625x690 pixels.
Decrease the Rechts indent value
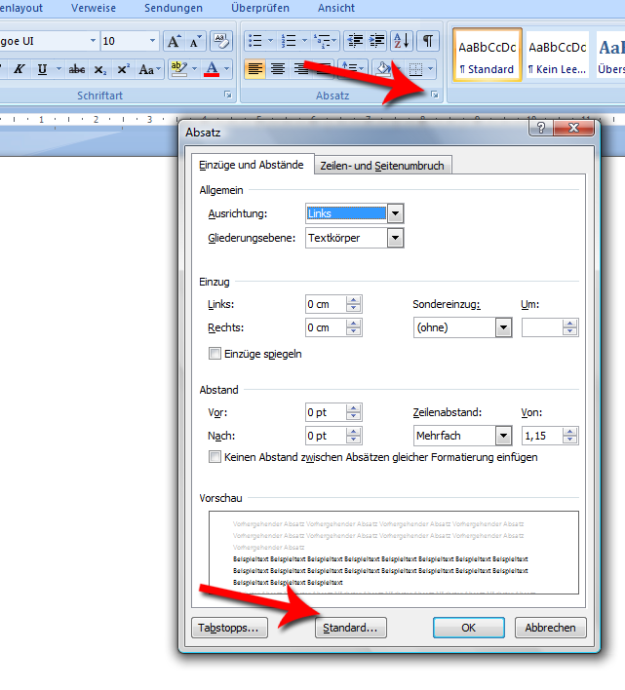point(353,332)
